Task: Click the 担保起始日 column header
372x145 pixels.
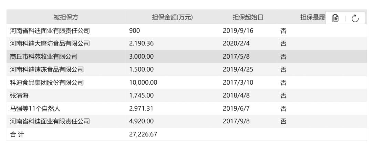Action: click(248, 17)
